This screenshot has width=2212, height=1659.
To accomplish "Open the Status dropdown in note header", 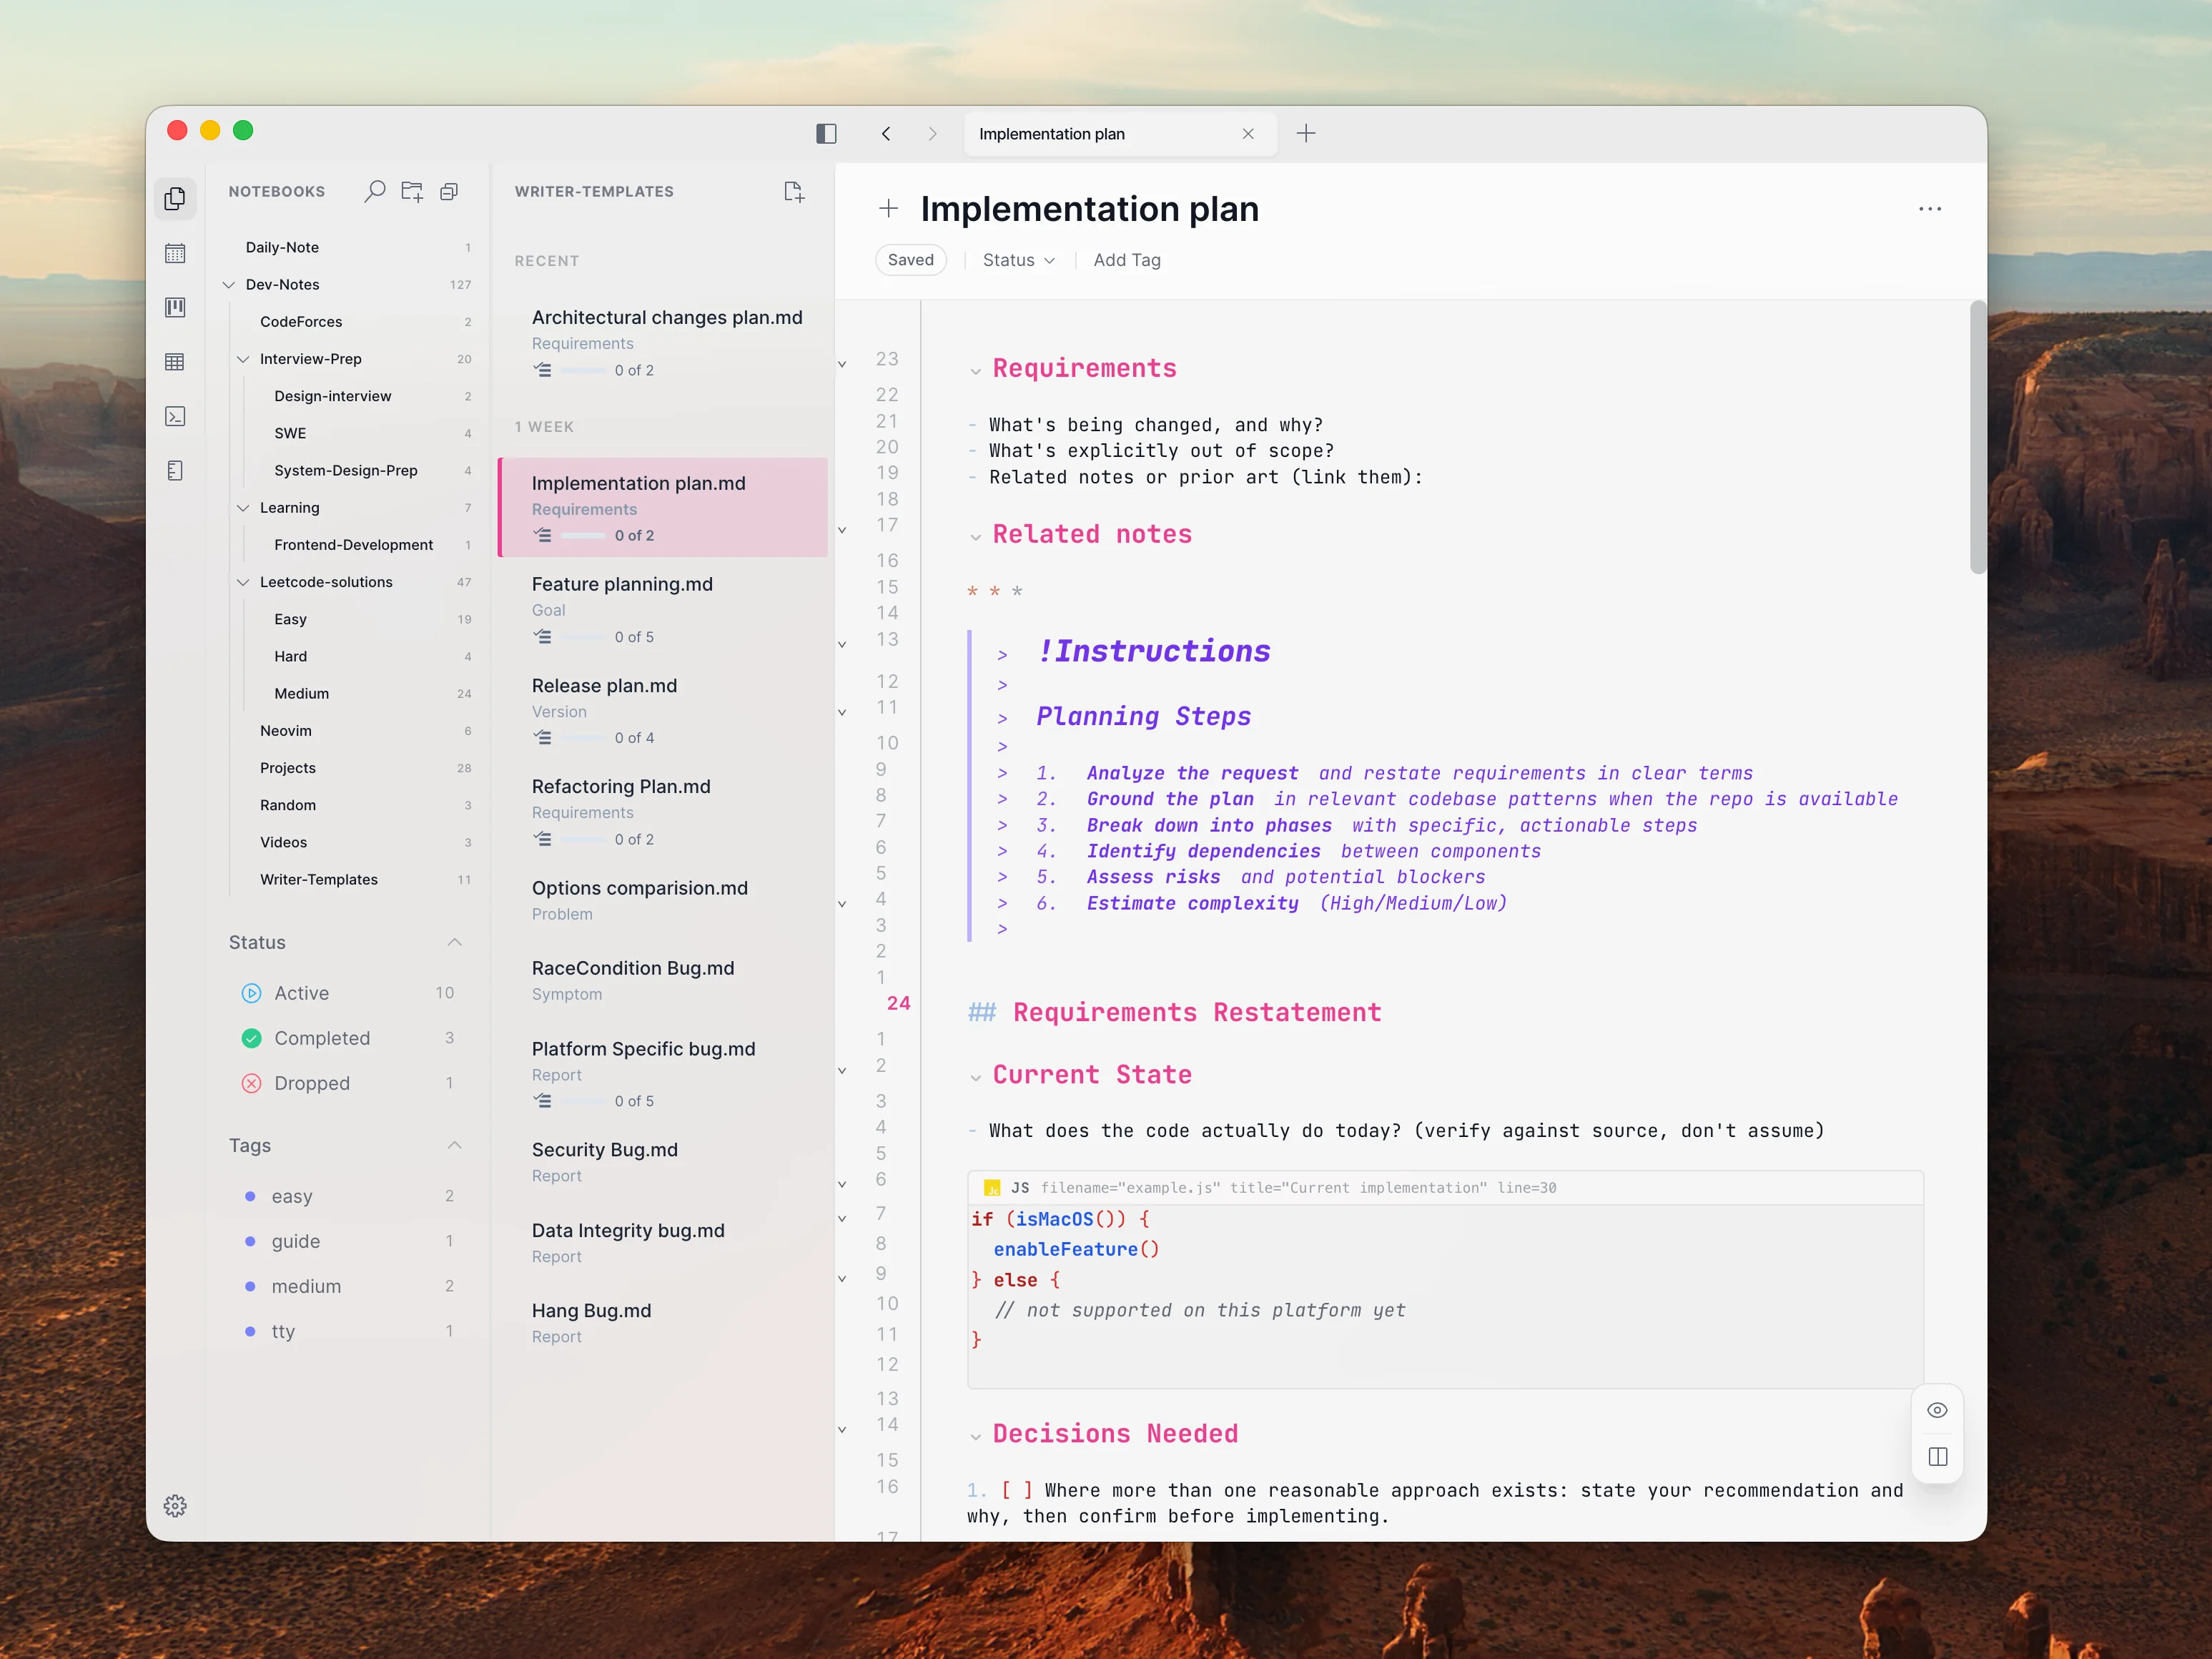I will point(1018,260).
